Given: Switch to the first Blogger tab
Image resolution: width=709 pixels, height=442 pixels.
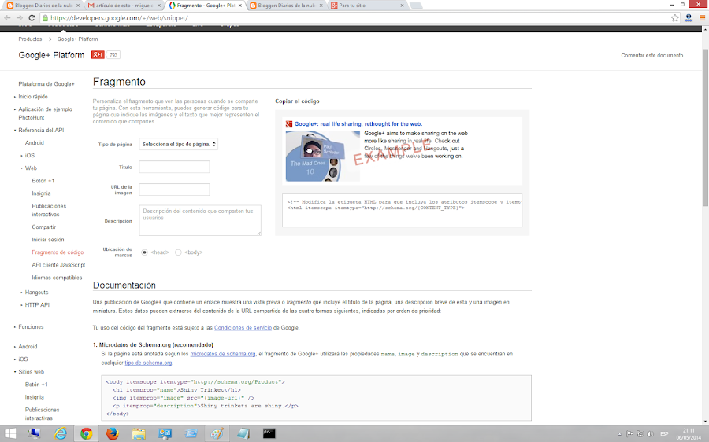Looking at the screenshot, I should tap(43, 6).
